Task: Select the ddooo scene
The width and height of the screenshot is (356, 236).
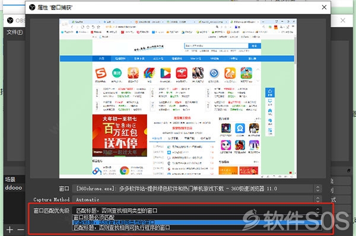Action: tap(14, 188)
